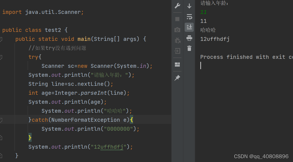Click the scroll down arrow icon
This screenshot has height=162, width=293.
(x=189, y=6)
